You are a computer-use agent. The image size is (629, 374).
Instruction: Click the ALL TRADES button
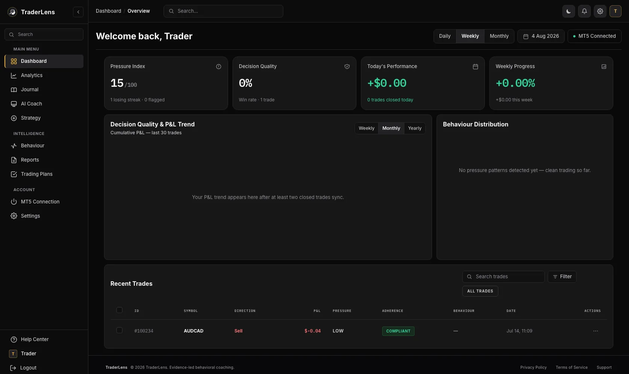[480, 291]
